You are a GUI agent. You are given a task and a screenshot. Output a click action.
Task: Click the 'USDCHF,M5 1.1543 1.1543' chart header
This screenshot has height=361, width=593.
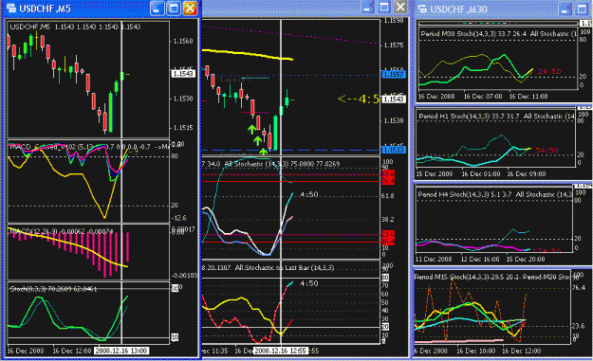pos(75,27)
